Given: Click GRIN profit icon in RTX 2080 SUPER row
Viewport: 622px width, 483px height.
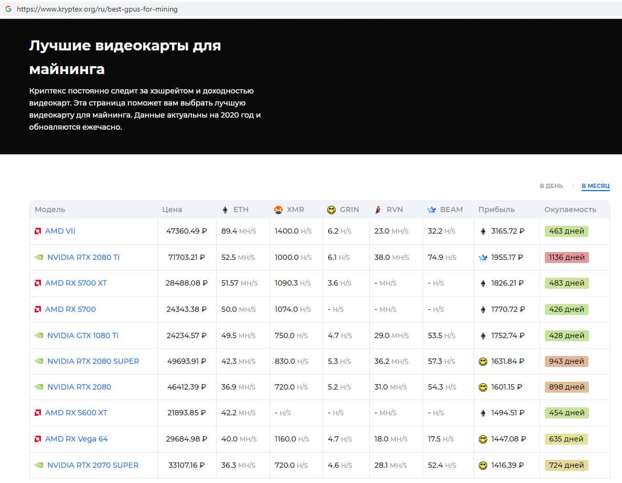Looking at the screenshot, I should [483, 362].
